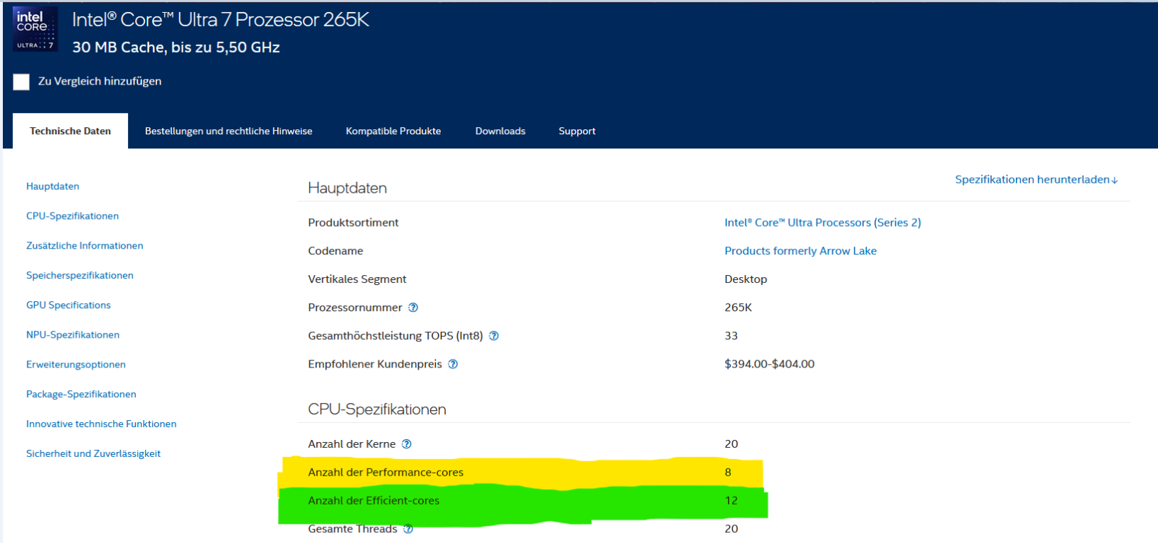Jump to Erweiterungsoptionen section link
The image size is (1158, 543).
coord(76,365)
